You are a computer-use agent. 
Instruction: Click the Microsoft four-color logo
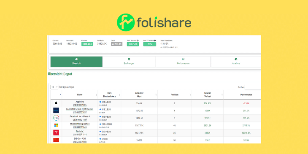(56, 125)
